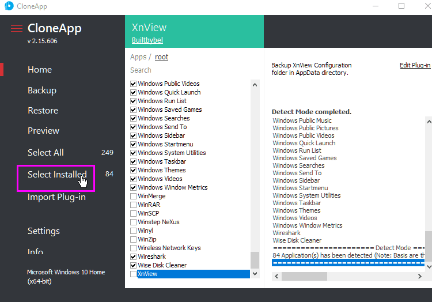The height and width of the screenshot is (302, 432).
Task: Uncheck the Wireshark checkbox
Action: click(134, 256)
